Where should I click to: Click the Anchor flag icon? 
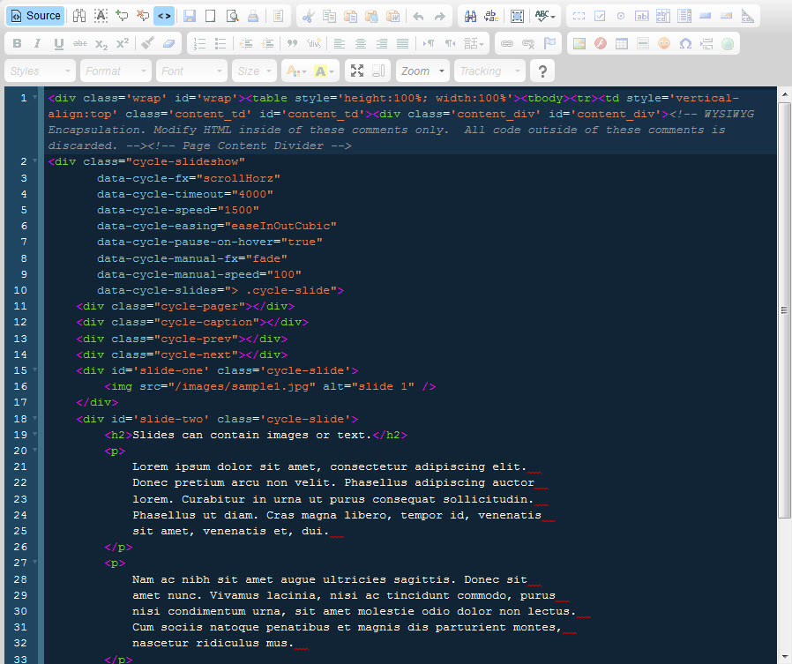tap(549, 43)
